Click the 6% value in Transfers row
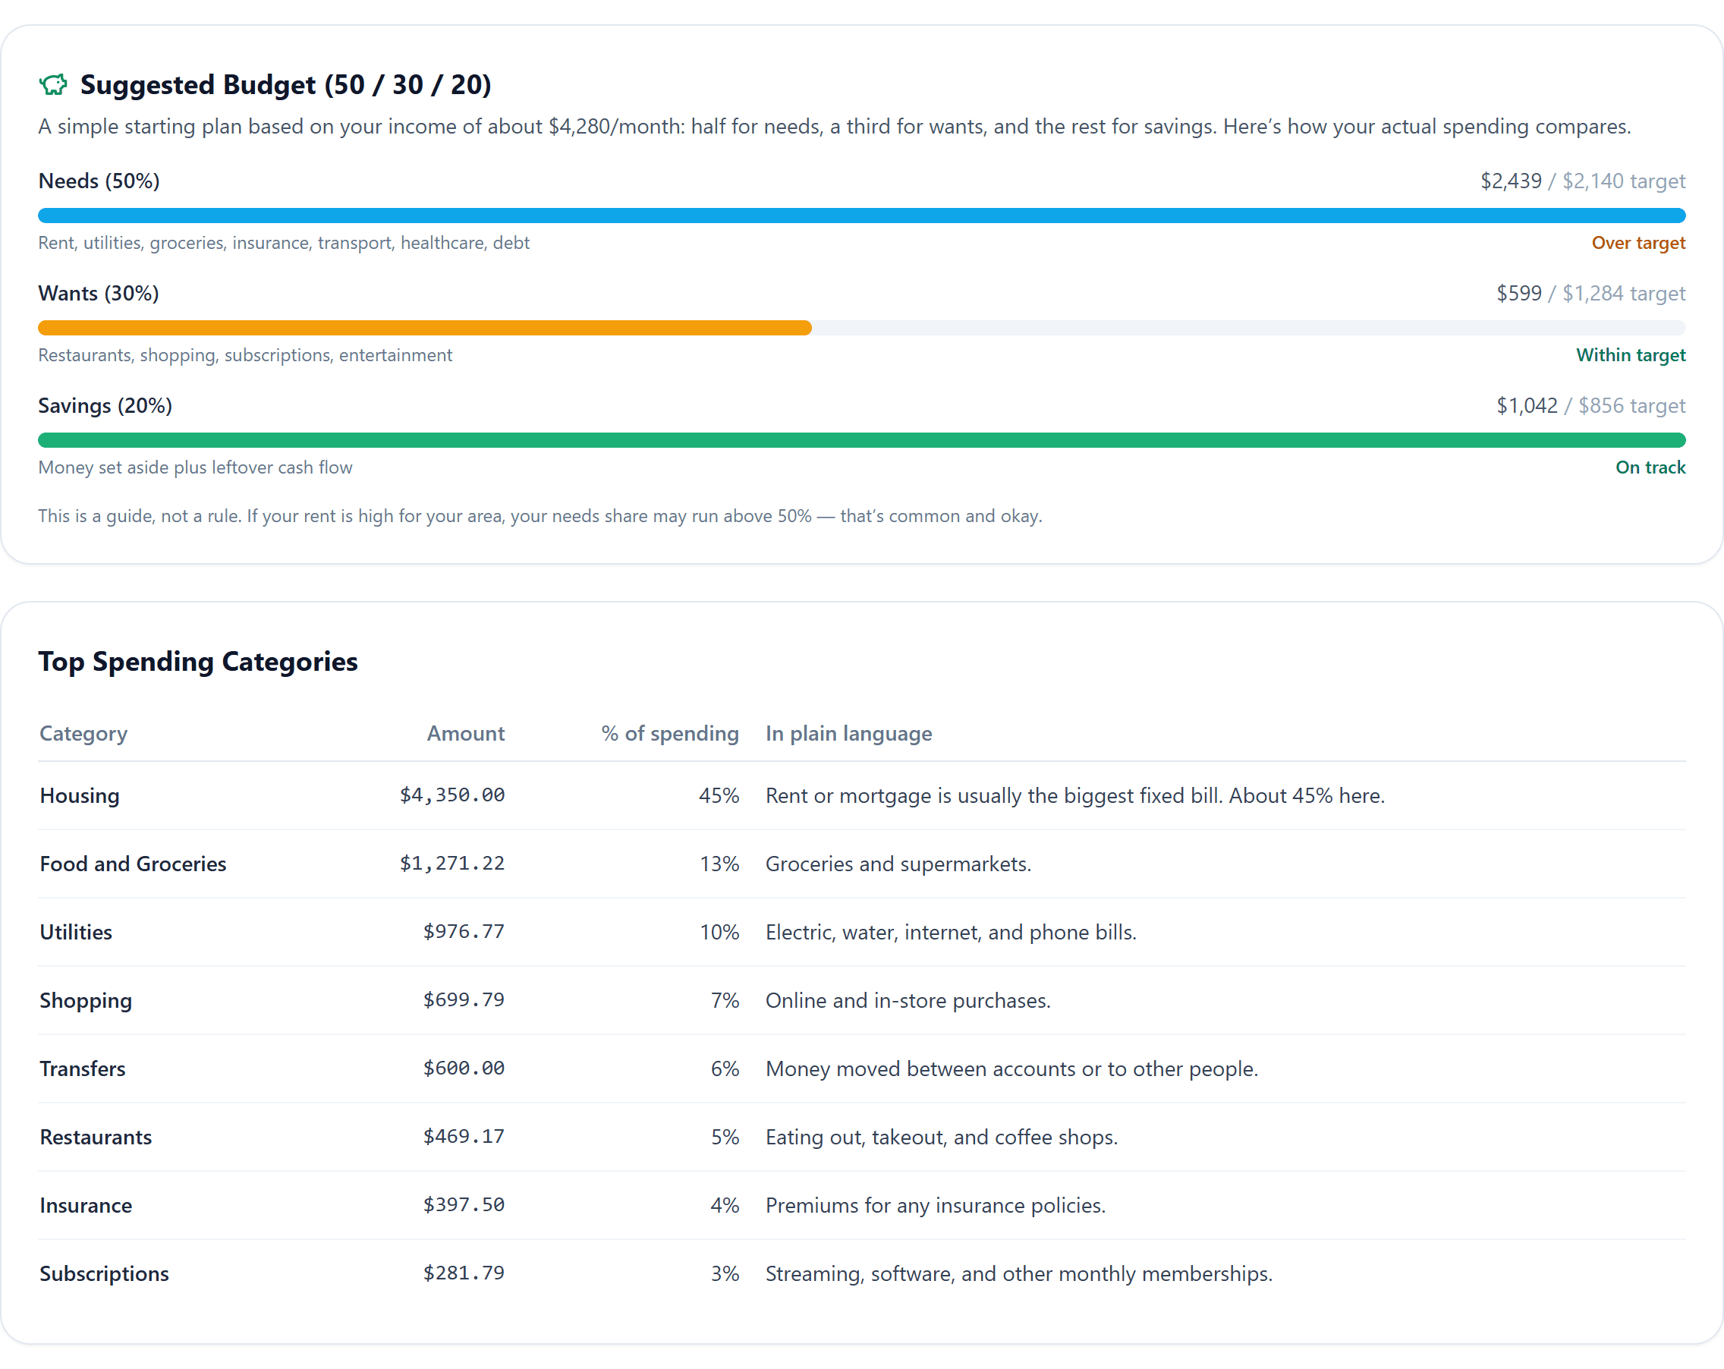1724x1369 pixels. tap(725, 1070)
